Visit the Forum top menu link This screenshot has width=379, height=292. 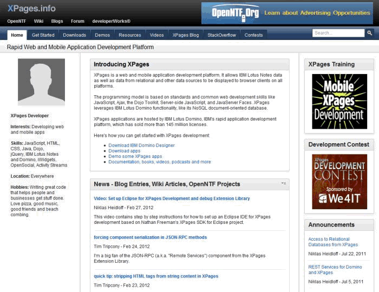[x=77, y=21]
